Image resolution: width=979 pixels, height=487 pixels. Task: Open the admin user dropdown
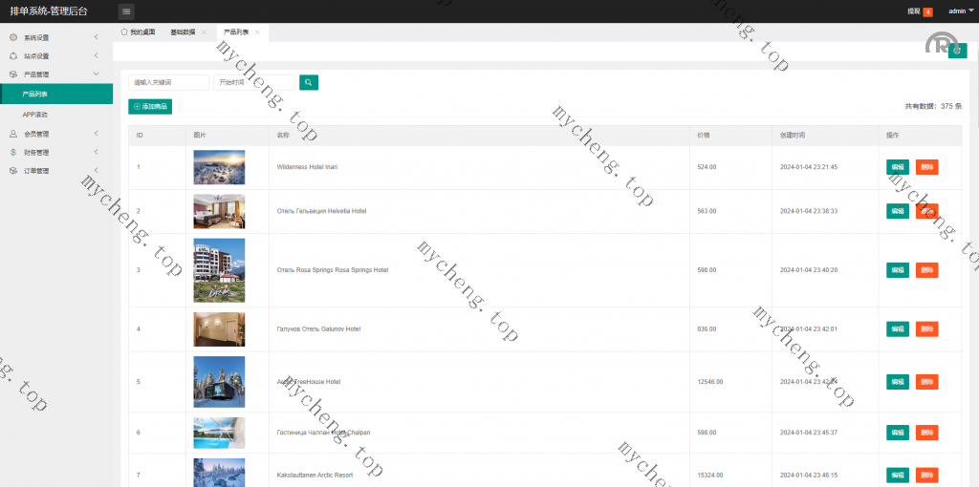click(960, 11)
